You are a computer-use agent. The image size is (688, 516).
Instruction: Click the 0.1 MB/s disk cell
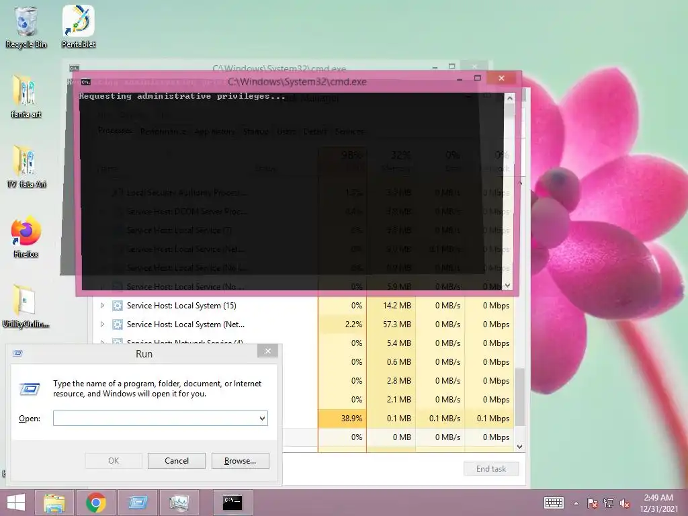tap(440, 418)
